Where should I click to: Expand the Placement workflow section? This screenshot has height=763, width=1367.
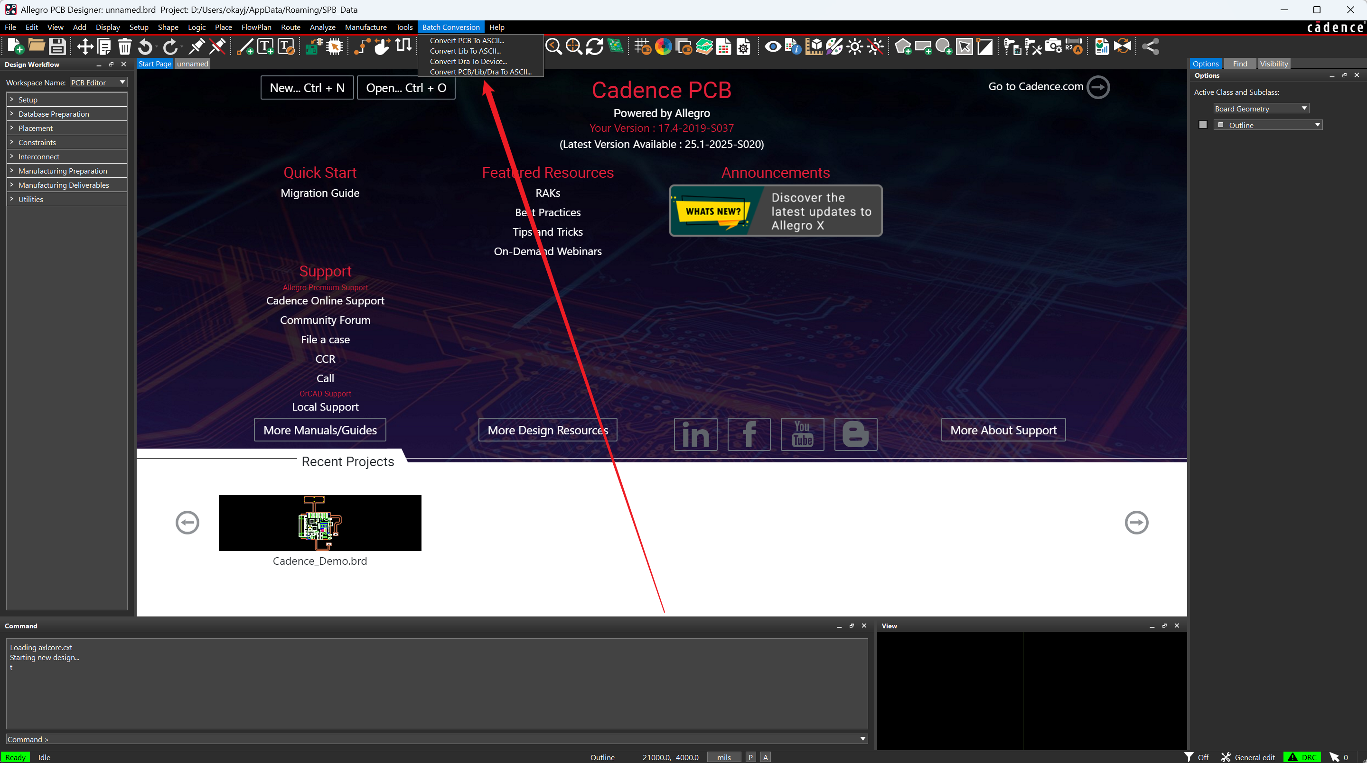click(67, 129)
